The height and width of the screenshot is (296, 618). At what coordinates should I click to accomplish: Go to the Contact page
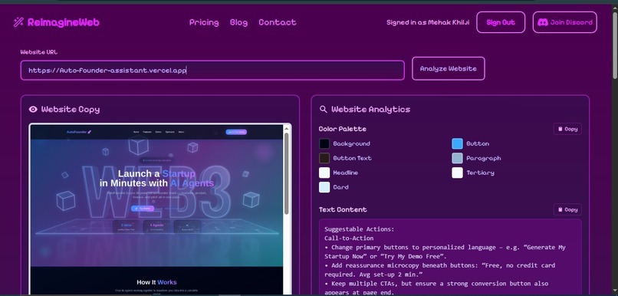(x=278, y=22)
